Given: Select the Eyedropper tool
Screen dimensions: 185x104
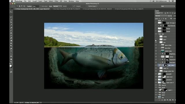Looking at the screenshot, I should (11, 25).
